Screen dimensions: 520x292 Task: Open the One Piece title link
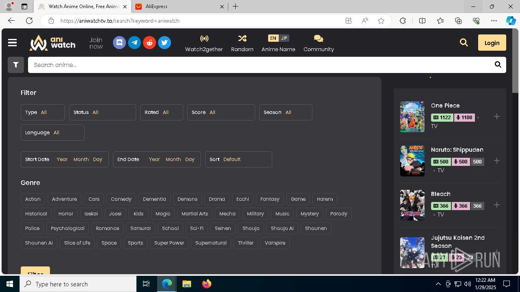point(445,105)
